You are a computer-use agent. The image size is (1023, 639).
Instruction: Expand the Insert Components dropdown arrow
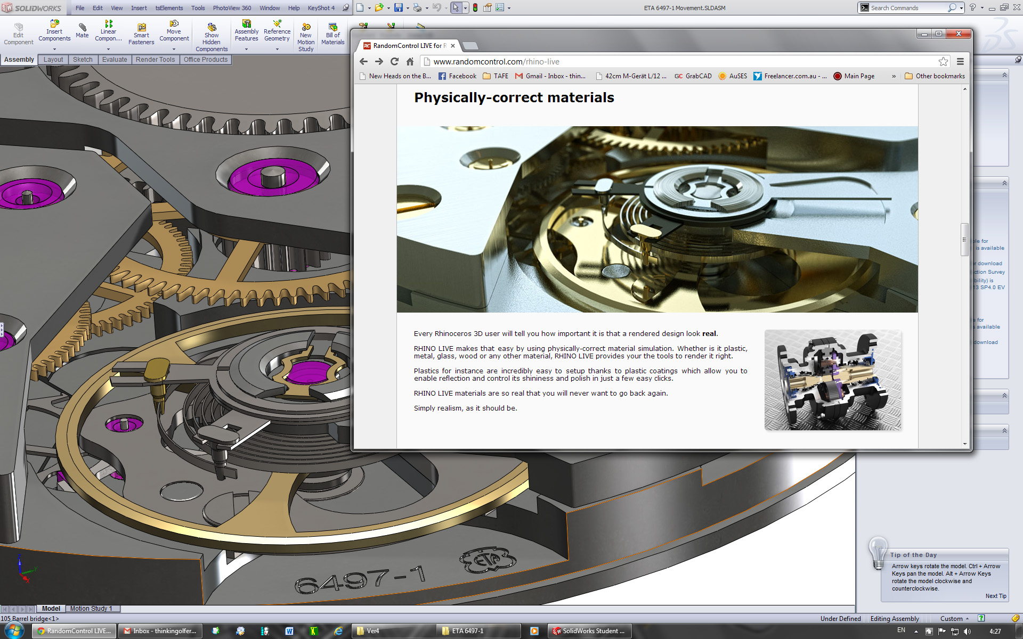(54, 49)
